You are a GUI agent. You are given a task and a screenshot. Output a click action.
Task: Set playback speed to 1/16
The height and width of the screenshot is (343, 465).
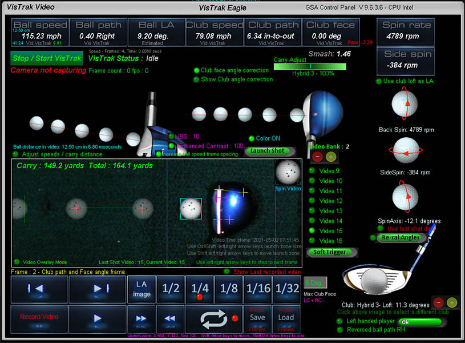258,289
